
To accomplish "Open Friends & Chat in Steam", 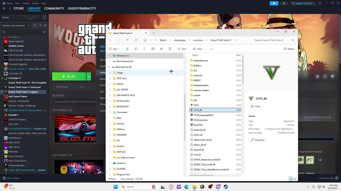I will click(x=328, y=178).
